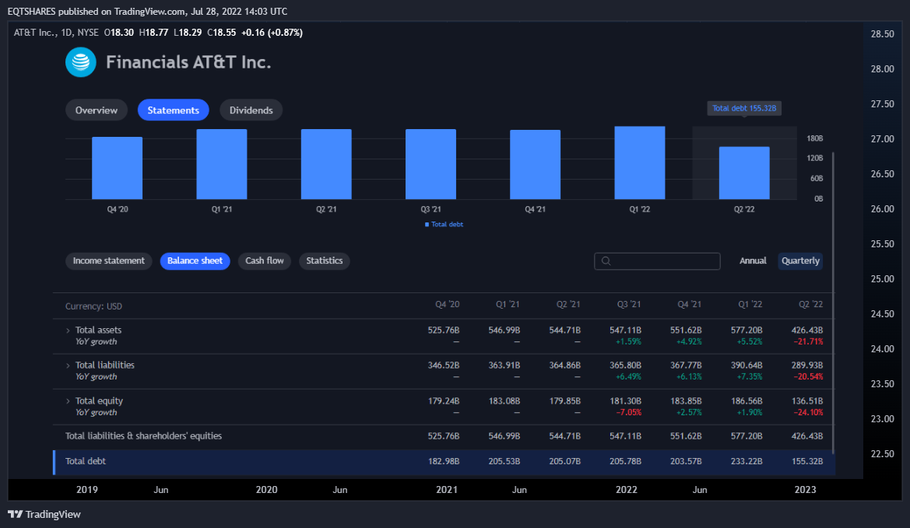Click the Total debt legend marker
The height and width of the screenshot is (528, 910).
tap(427, 224)
